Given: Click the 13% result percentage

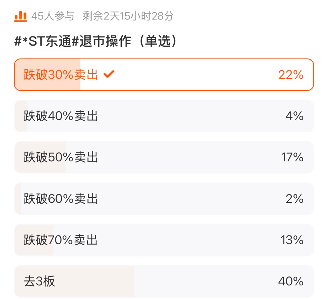Looking at the screenshot, I should point(292,240).
